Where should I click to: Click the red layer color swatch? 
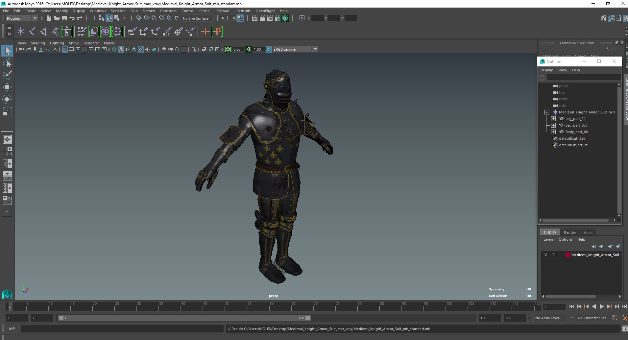568,255
